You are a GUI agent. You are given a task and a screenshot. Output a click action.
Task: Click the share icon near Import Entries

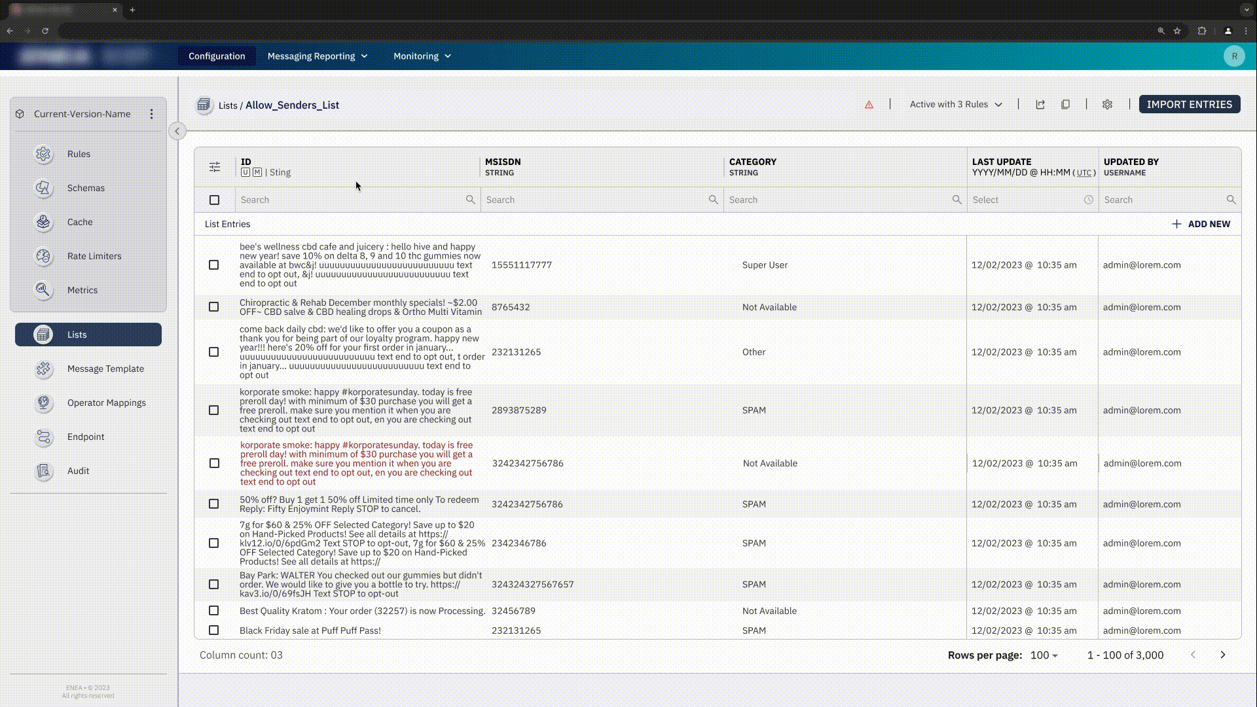click(x=1040, y=104)
